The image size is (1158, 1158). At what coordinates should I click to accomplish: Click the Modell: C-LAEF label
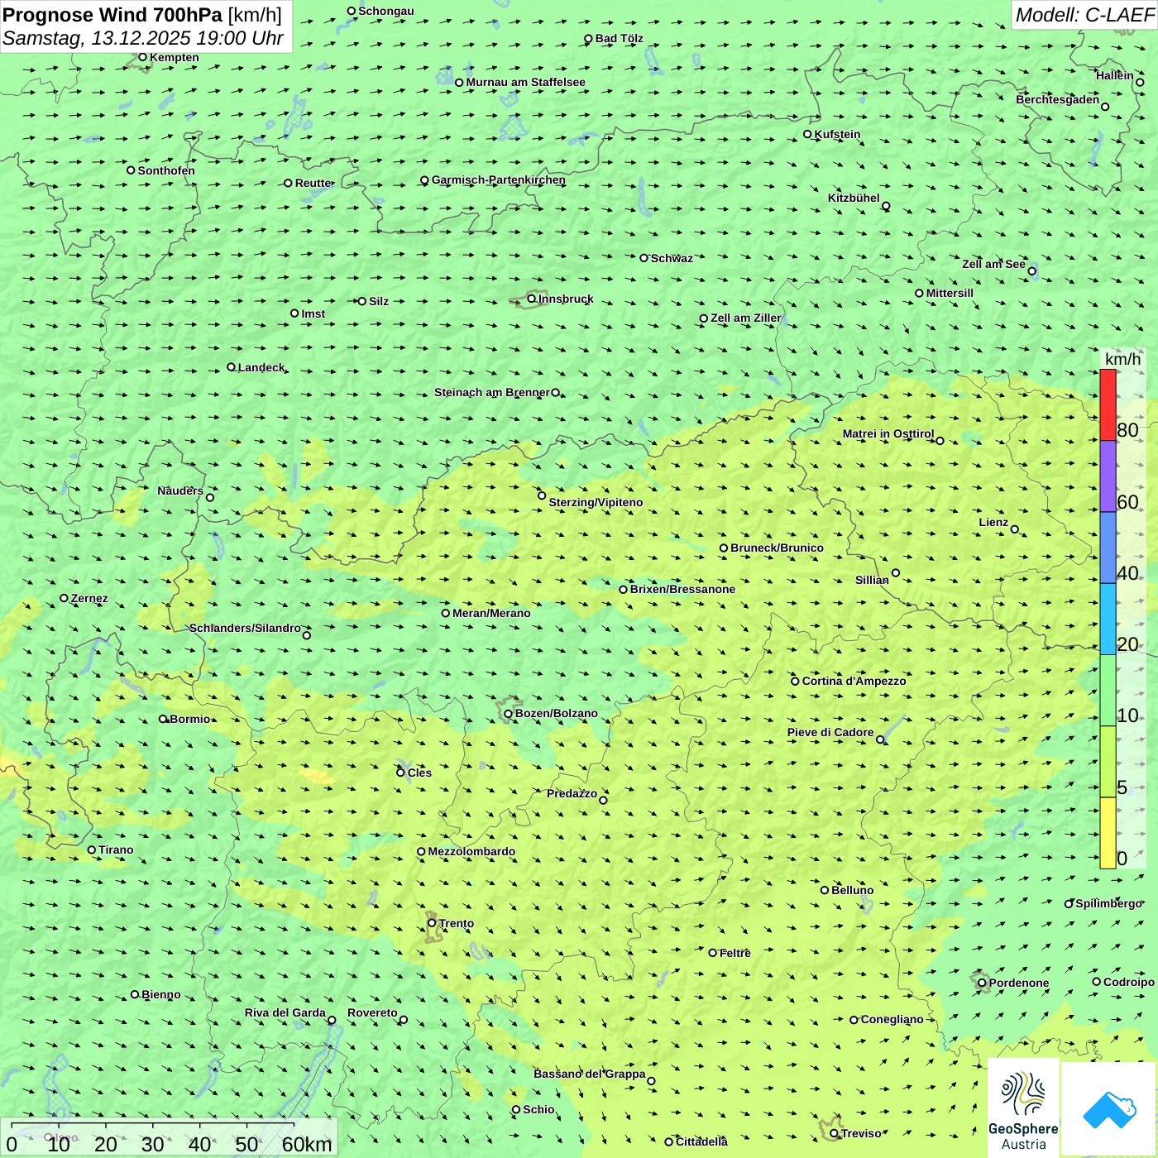pos(1084,15)
